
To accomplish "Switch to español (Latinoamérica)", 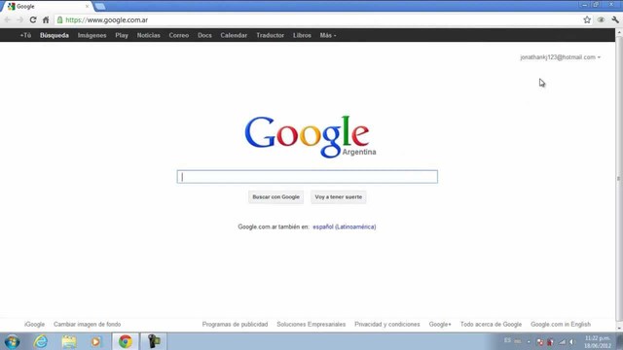I will coord(344,227).
